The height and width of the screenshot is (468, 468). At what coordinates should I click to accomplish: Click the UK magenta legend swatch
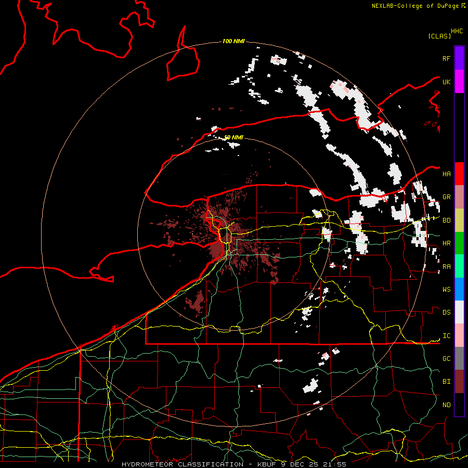click(459, 82)
